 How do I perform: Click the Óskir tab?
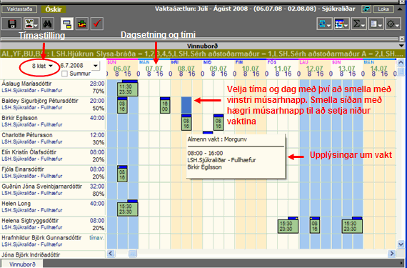tap(54, 9)
